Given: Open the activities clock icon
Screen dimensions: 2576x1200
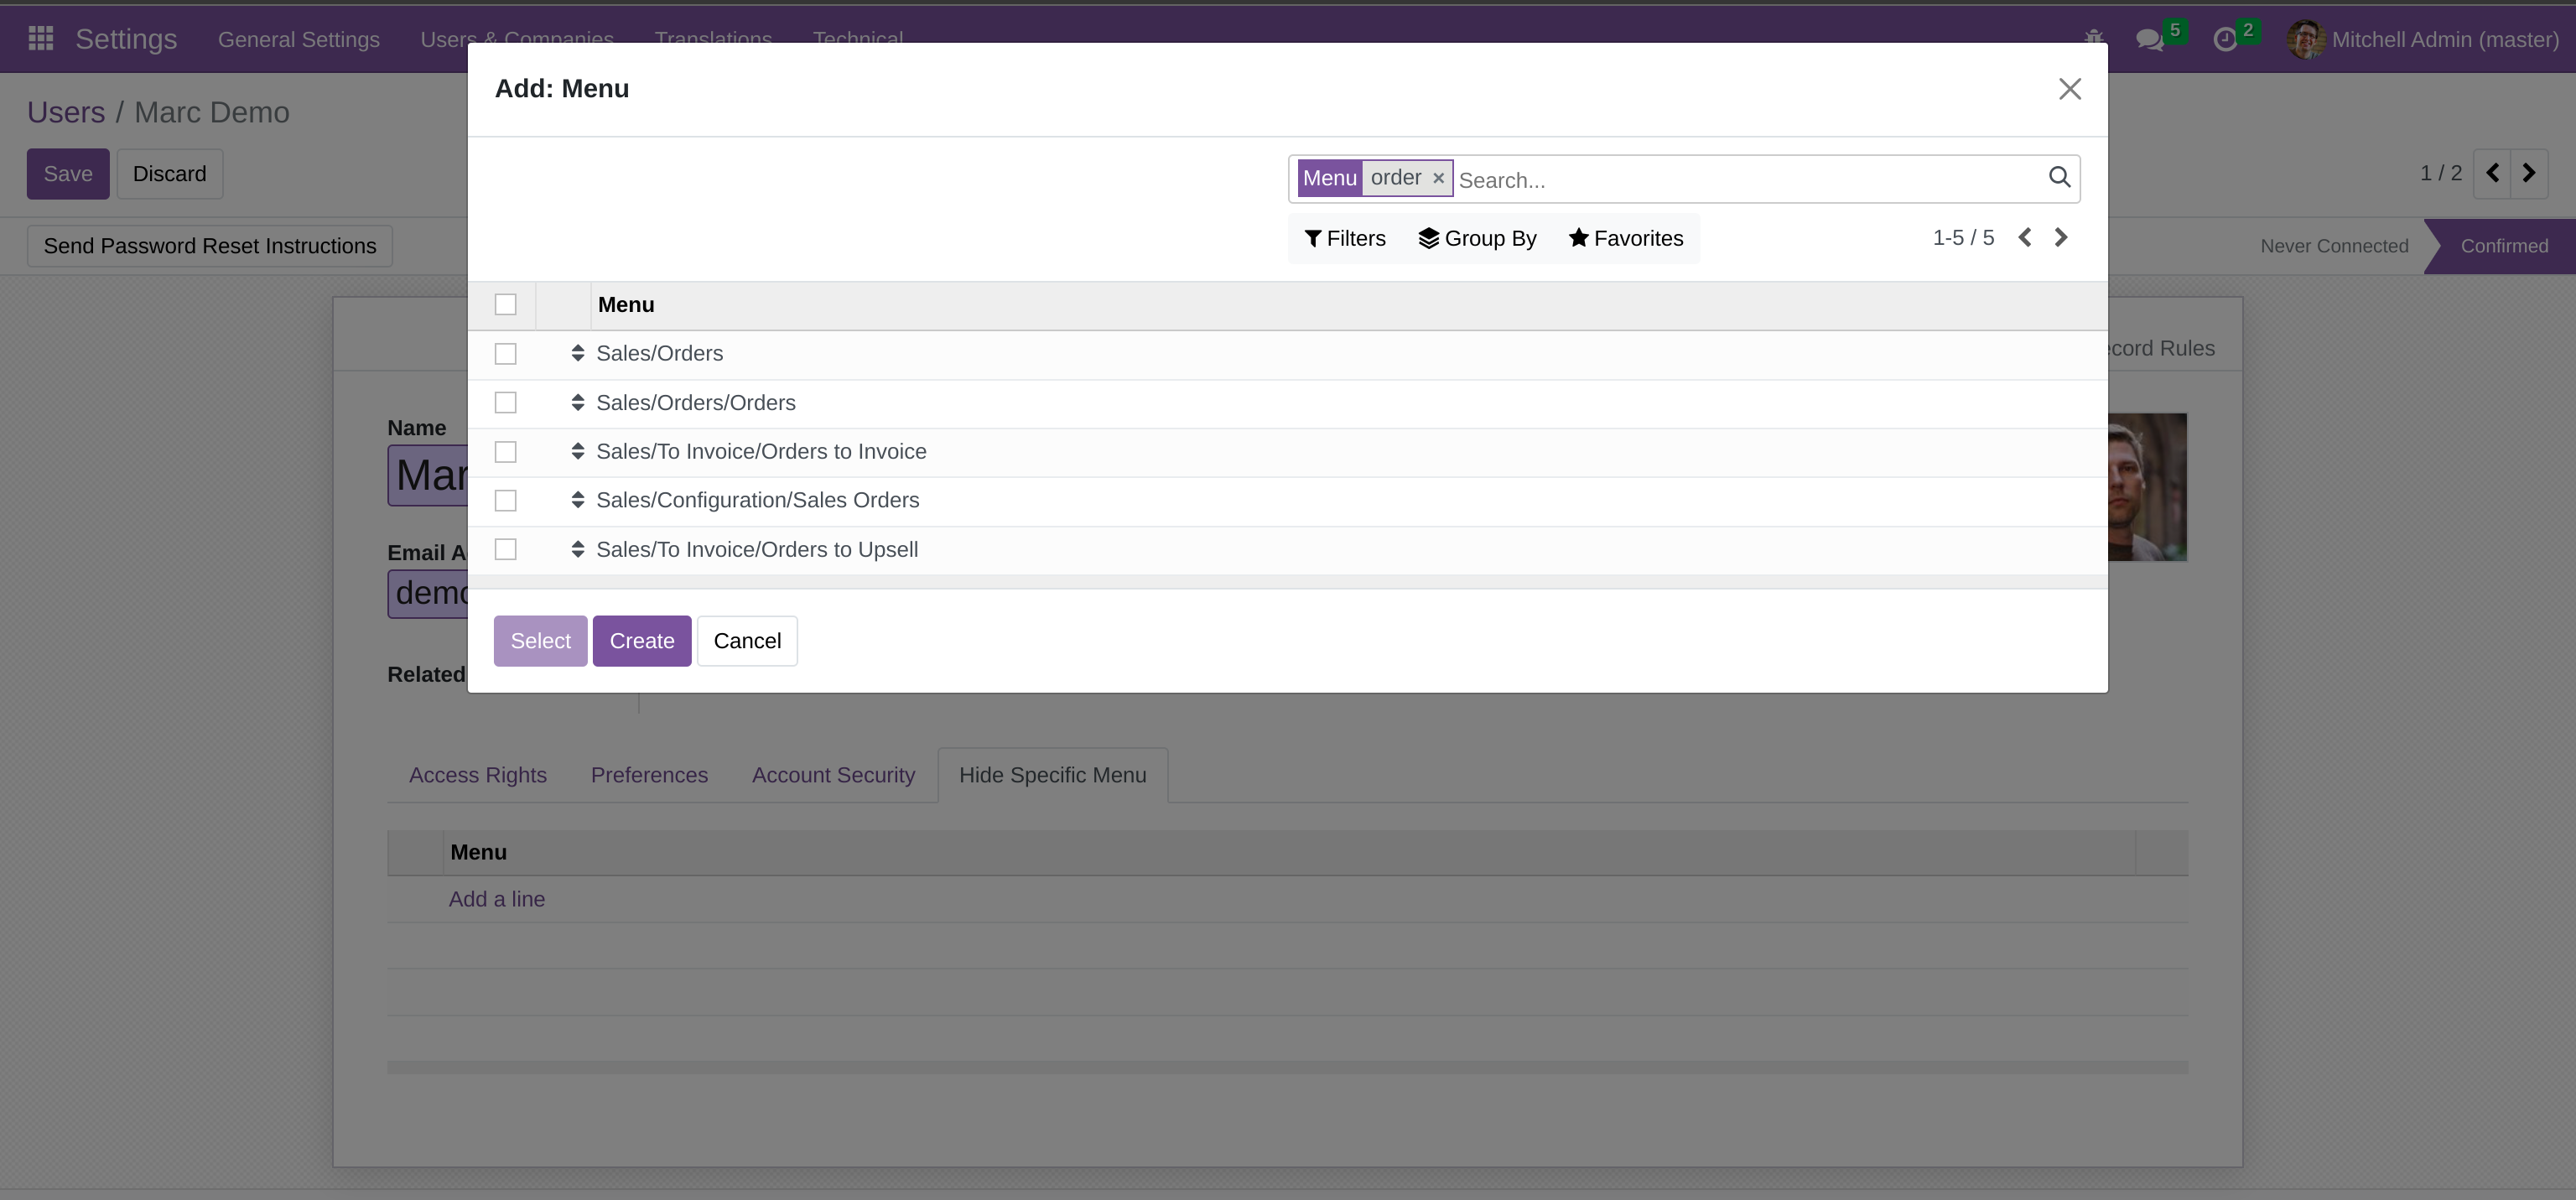Looking at the screenshot, I should [x=2224, y=40].
